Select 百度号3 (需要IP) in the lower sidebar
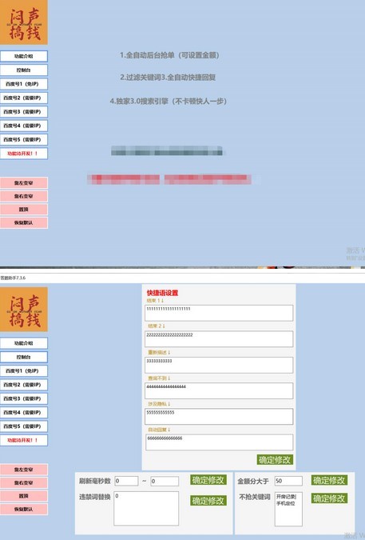365x540 pixels. point(24,398)
